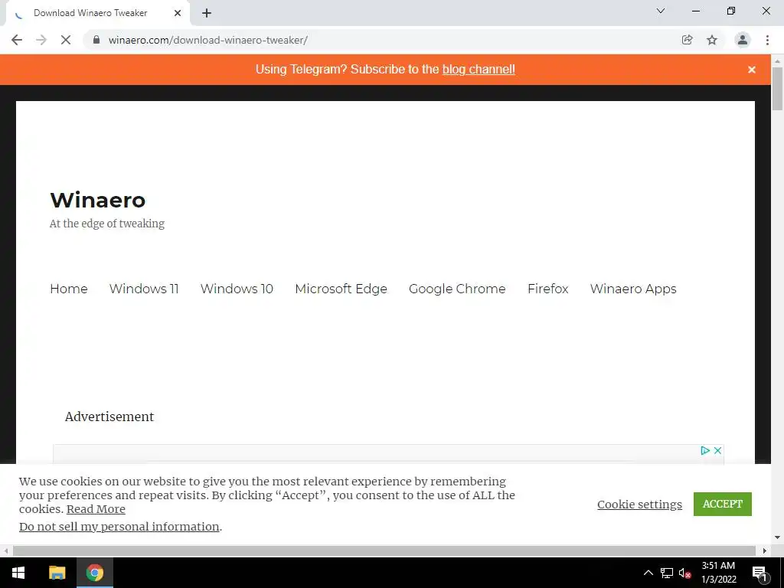Click the ACCEPT cookies button
The height and width of the screenshot is (588, 784).
pyautogui.click(x=723, y=504)
